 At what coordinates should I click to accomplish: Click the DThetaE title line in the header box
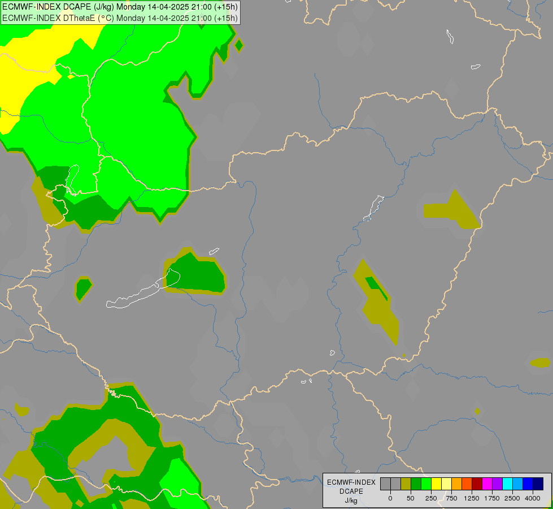click(x=120, y=18)
